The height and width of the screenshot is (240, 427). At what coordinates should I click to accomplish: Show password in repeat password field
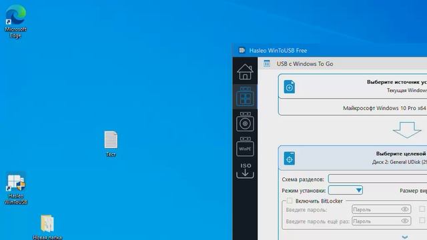tap(405, 221)
